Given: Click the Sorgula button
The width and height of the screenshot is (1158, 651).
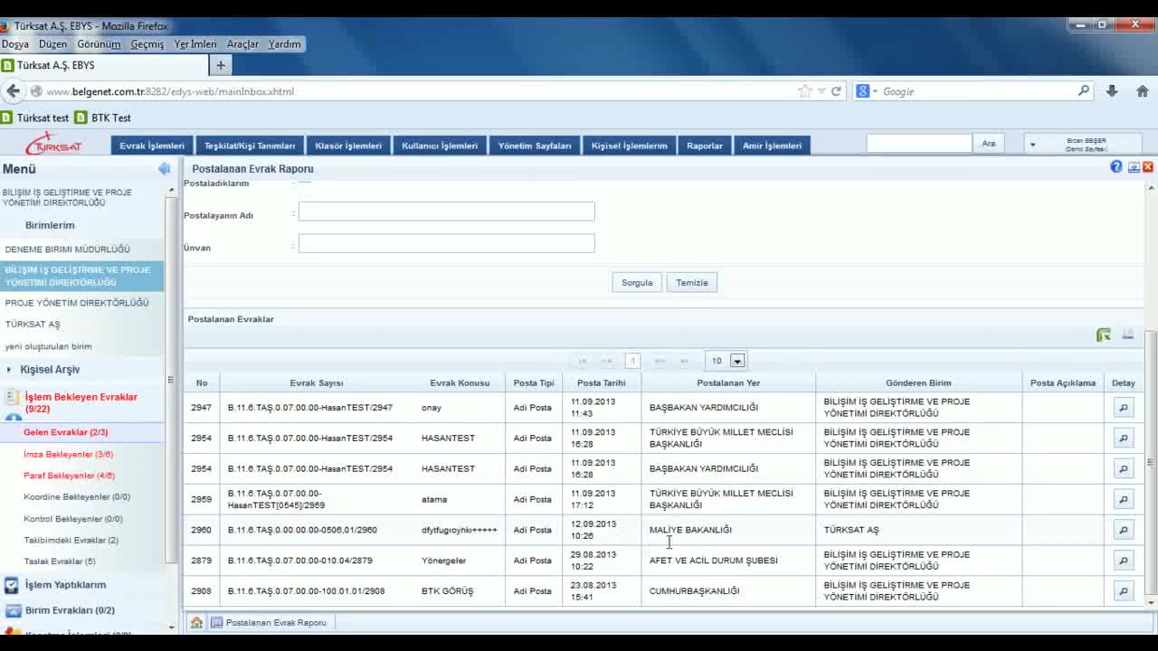Looking at the screenshot, I should [637, 283].
